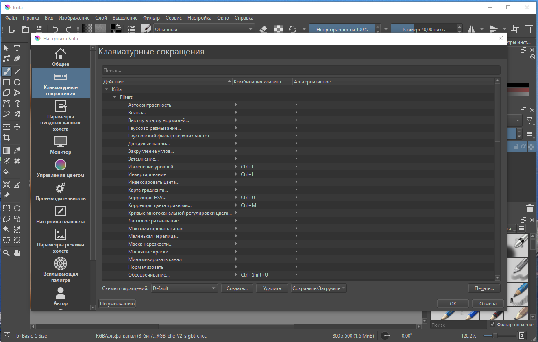538x342 pixels.
Task: Open the Color Management settings page
Action: (x=61, y=168)
